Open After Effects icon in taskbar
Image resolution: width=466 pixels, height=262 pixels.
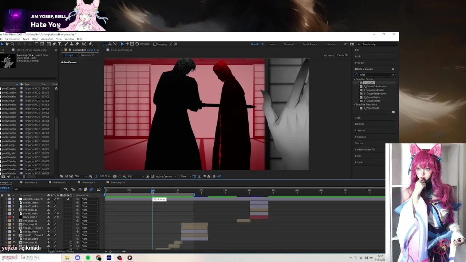point(109,258)
